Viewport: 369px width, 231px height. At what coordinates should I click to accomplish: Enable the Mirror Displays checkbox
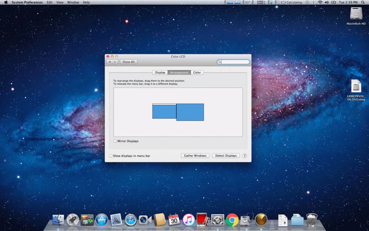116,141
